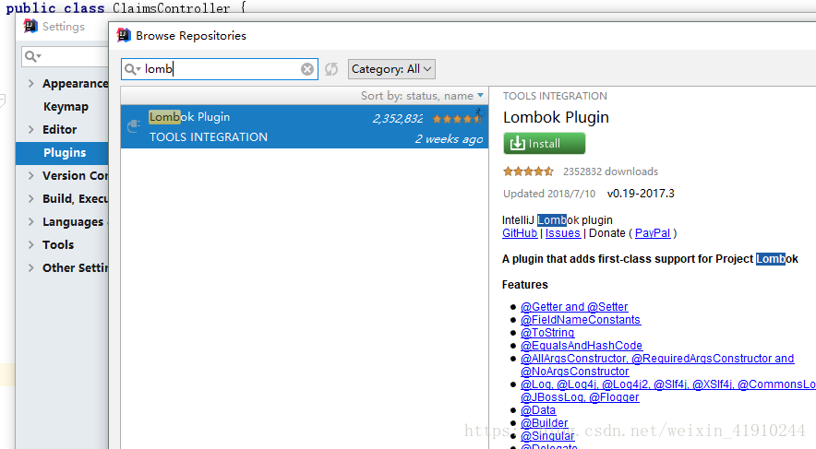
Task: Expand the Other Settings node
Action: (30, 267)
